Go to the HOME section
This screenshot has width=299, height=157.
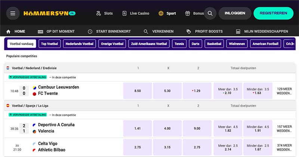pos(20,31)
